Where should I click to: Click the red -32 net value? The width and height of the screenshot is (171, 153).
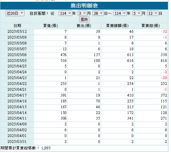[164, 32]
